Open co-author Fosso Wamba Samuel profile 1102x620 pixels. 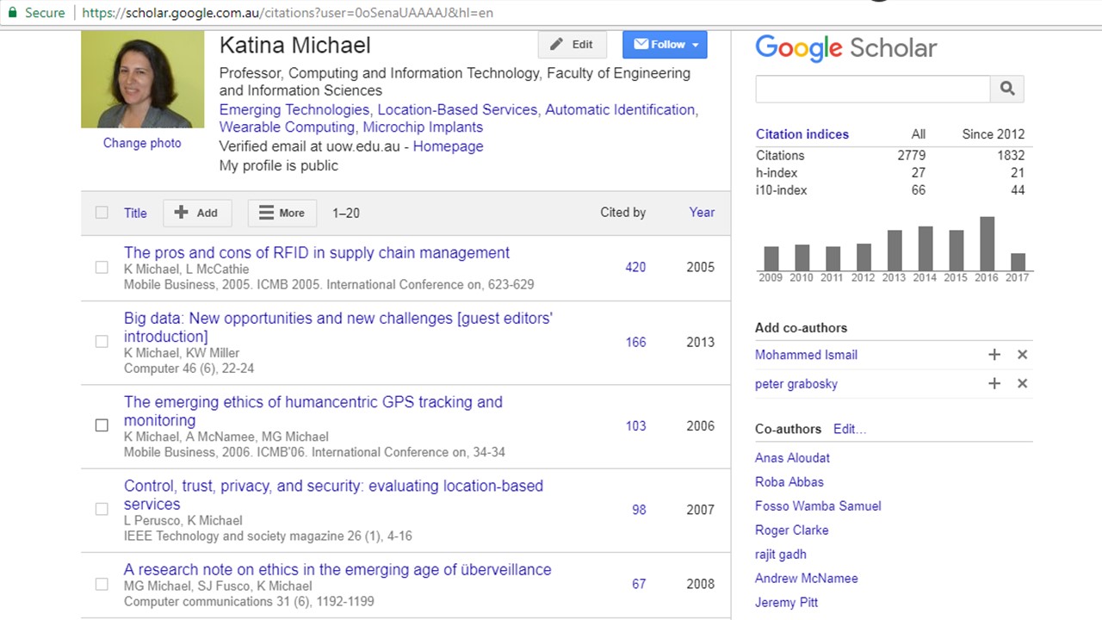click(818, 506)
